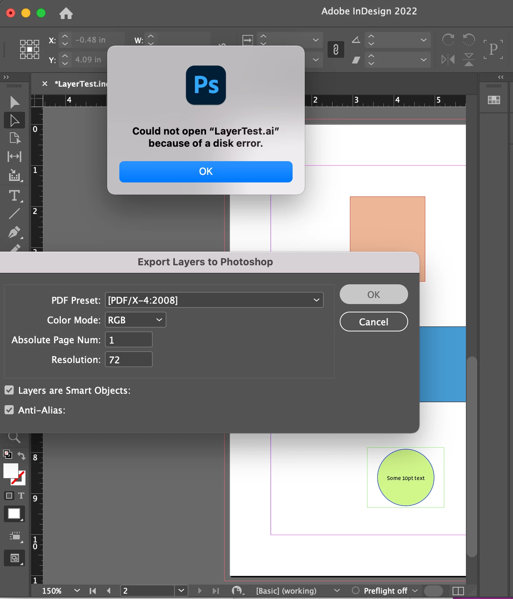This screenshot has height=599, width=513.
Task: Select the Pen tool
Action: point(14,232)
